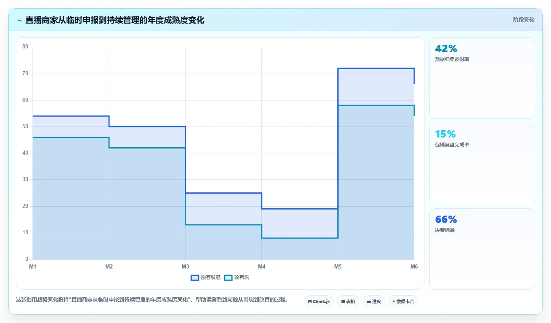Click the 阶段变化 label in the header
This screenshot has height=323, width=551.
pyautogui.click(x=524, y=20)
